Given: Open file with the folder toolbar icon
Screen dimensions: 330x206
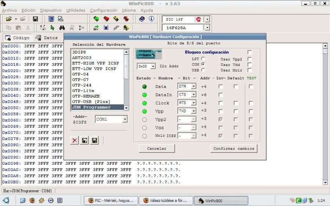Looking at the screenshot, I should (x=9, y=19).
